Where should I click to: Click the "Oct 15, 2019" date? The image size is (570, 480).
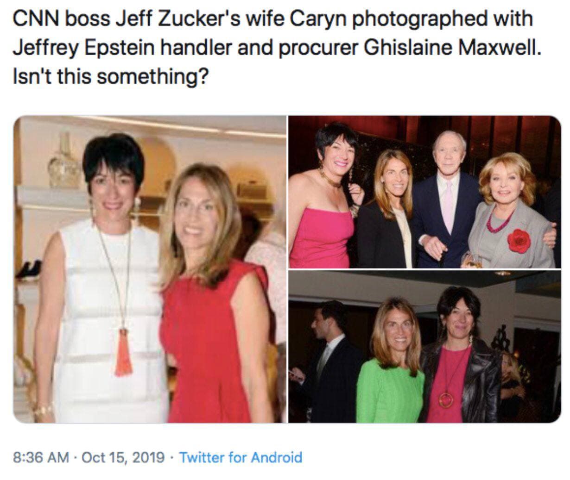(x=123, y=457)
